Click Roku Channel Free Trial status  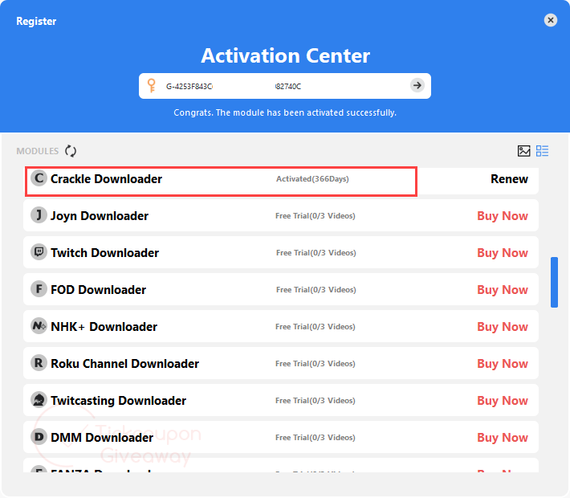(x=316, y=364)
